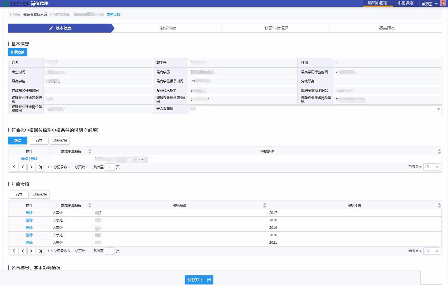The height and width of the screenshot is (285, 448).
Task: Sort 考核结论 column using sort arrows
Action: coord(264,205)
